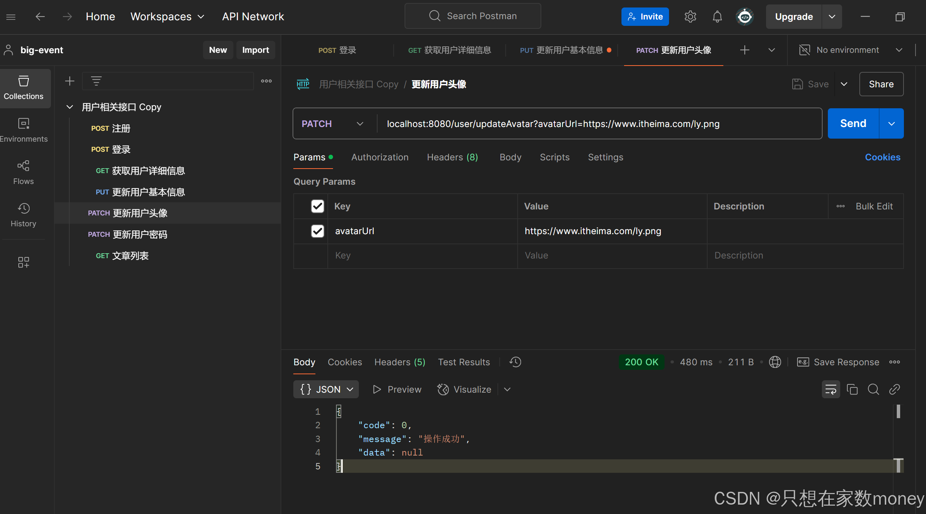This screenshot has width=926, height=514.
Task: Open the response history clock icon
Action: click(x=515, y=362)
